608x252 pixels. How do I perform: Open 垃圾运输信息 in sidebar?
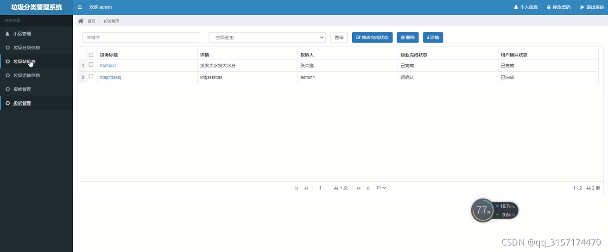click(37, 75)
